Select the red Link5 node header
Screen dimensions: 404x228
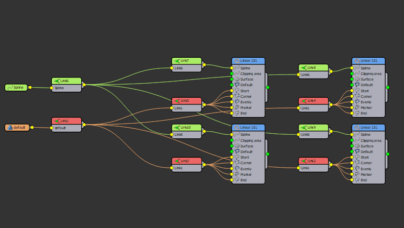click(x=186, y=101)
